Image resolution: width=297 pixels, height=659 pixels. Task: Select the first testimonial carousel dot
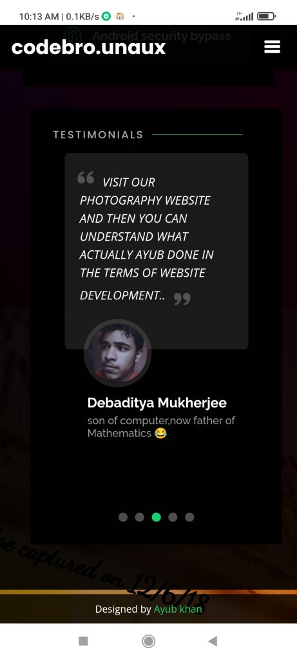[x=123, y=517]
